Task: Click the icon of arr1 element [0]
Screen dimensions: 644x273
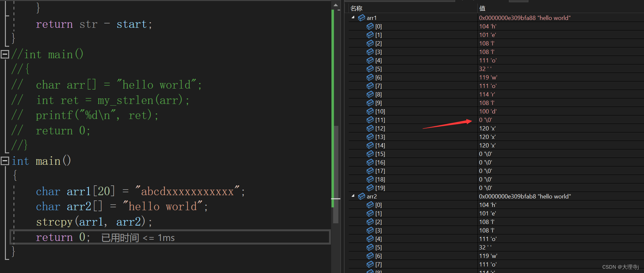Action: (x=370, y=26)
